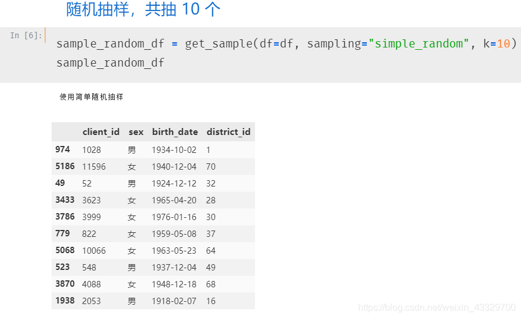Click birth date 1948-12-18
Viewport: 521px width, 318px height.
tap(174, 284)
